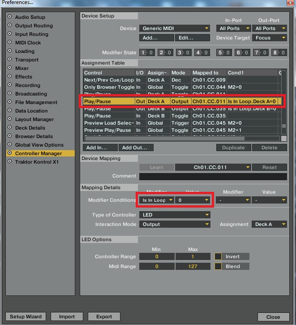Open the Mixer preferences page

[22, 68]
